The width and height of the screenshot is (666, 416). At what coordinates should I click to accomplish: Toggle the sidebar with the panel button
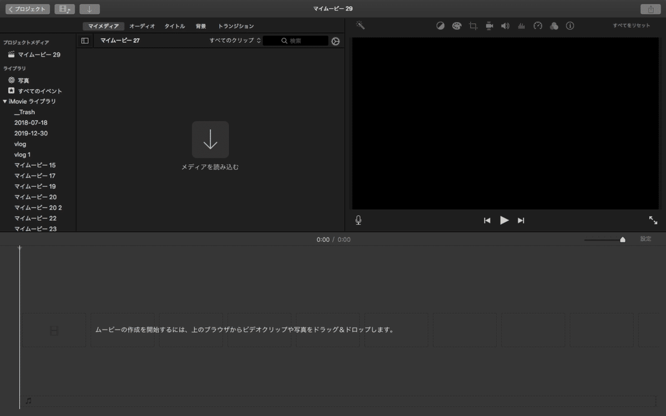(85, 40)
